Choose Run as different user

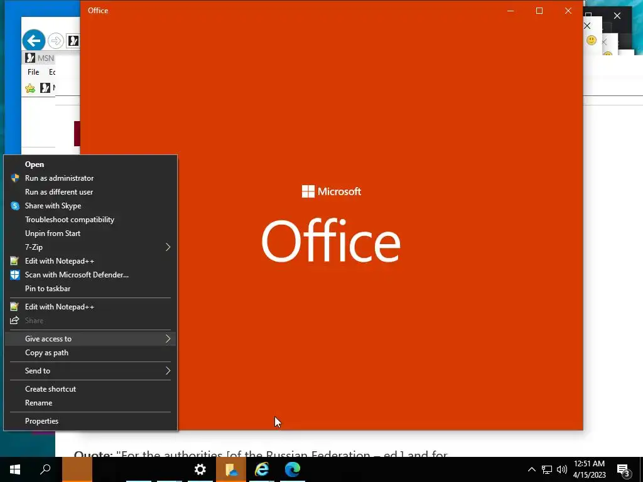90,192
